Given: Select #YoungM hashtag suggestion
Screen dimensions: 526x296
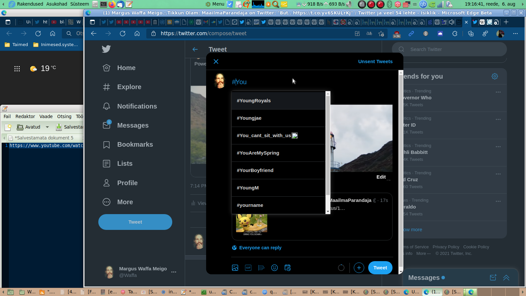Looking at the screenshot, I should pos(278,188).
